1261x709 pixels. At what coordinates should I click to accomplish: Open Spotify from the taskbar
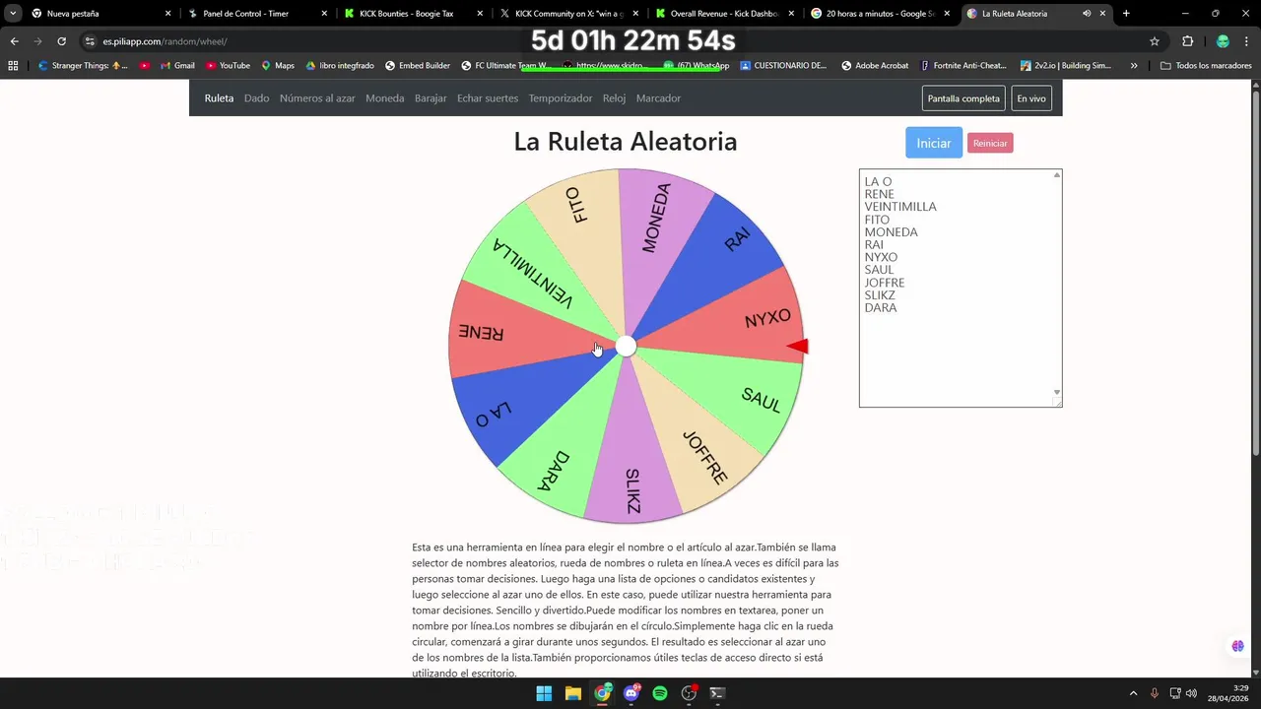(660, 693)
